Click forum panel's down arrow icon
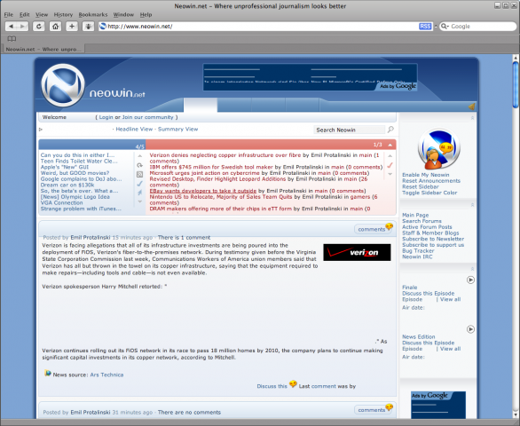520x426 pixels. pyautogui.click(x=139, y=201)
